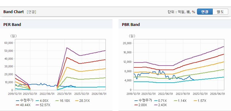Click the 4,000 axis label on PBR chart

128,81
